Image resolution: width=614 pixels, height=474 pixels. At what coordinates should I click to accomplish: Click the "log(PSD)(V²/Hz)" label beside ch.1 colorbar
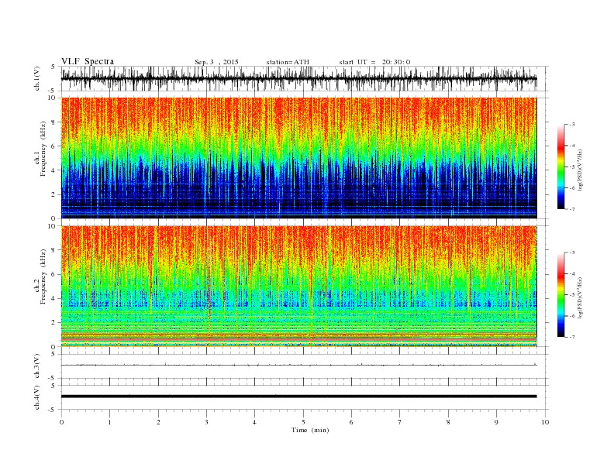pyautogui.click(x=580, y=170)
